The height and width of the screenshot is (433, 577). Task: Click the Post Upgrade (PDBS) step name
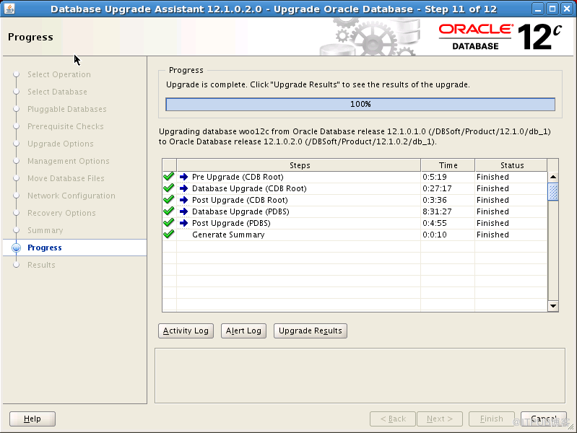pyautogui.click(x=231, y=223)
